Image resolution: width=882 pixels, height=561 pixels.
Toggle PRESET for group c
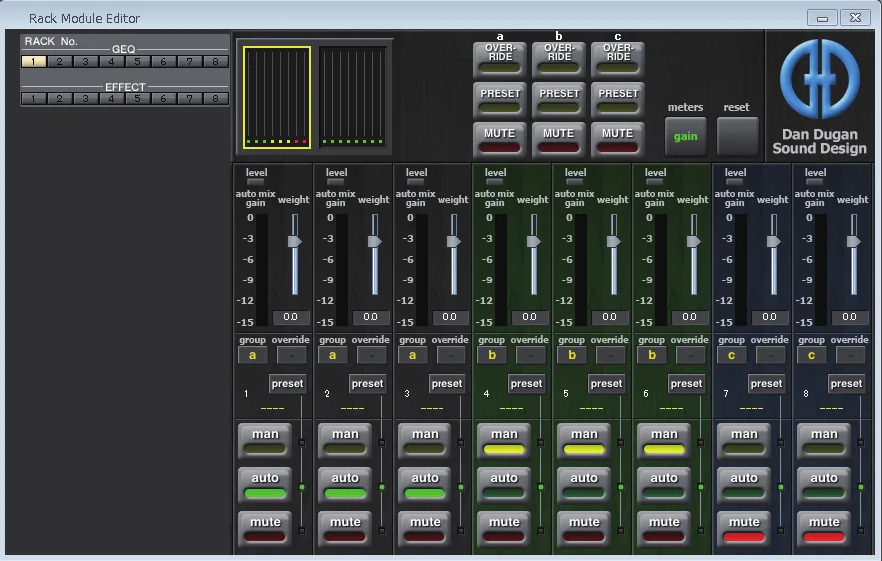[618, 100]
